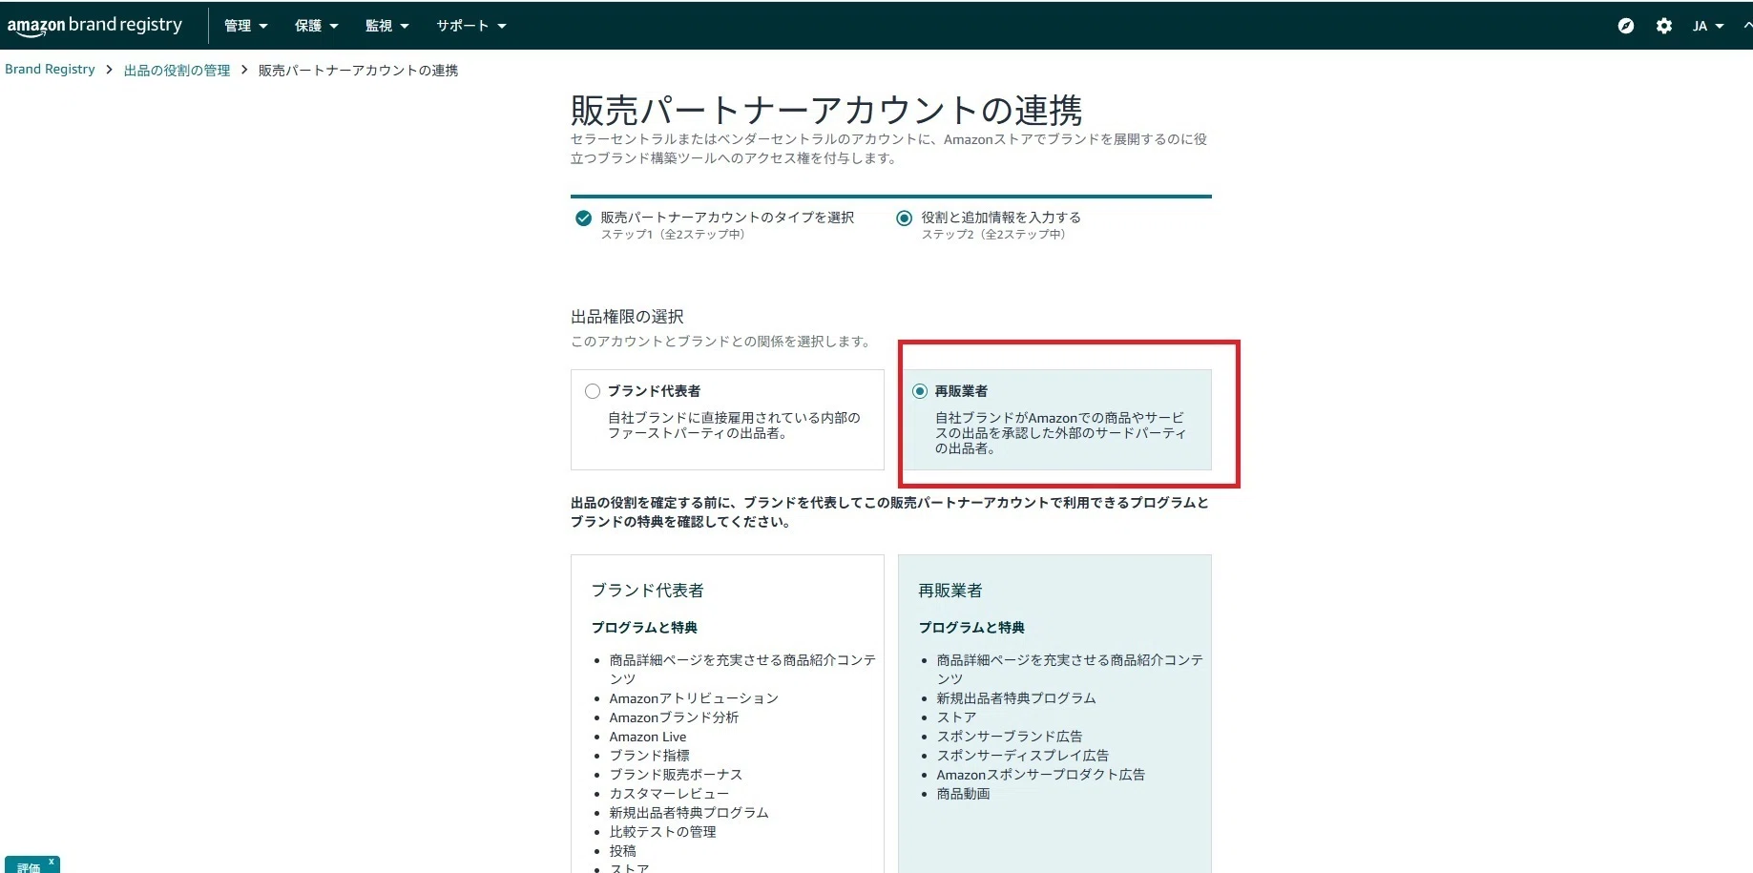
Task: Click スポンサーブランド広告 list item
Action: pyautogui.click(x=1010, y=737)
